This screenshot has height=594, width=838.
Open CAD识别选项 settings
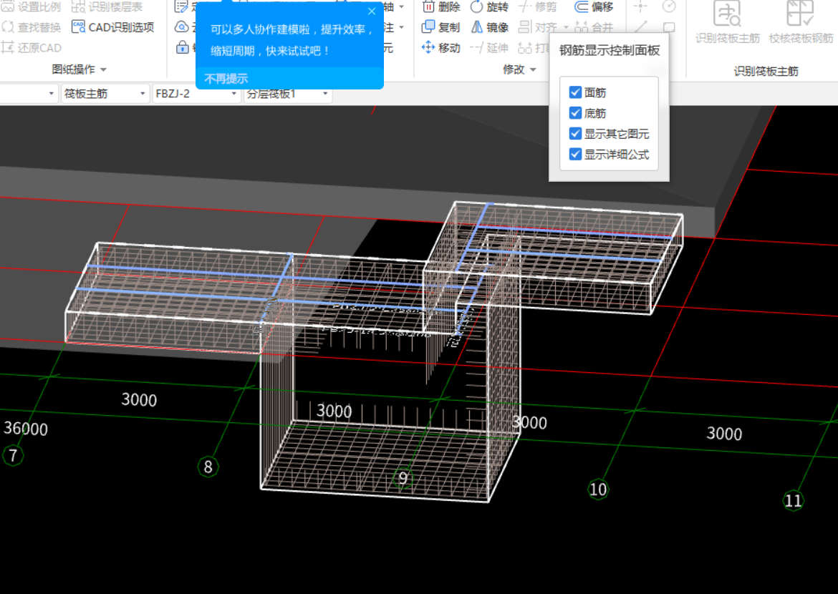113,27
